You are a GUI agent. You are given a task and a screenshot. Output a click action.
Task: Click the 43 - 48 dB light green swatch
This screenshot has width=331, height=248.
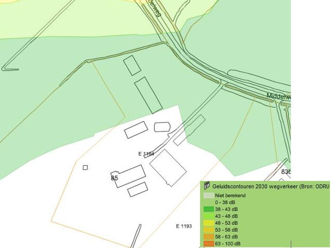[208, 216]
